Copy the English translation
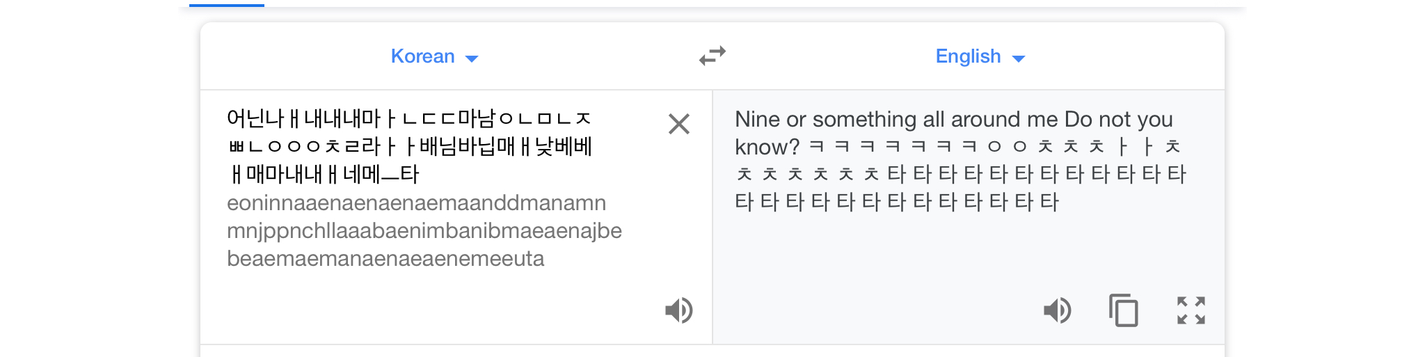Image resolution: width=1425 pixels, height=357 pixels. pyautogui.click(x=1123, y=310)
